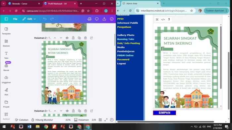Switch to the Beranda - Canva tab
Image resolution: width=232 pixels, height=130 pixels.
click(x=24, y=4)
